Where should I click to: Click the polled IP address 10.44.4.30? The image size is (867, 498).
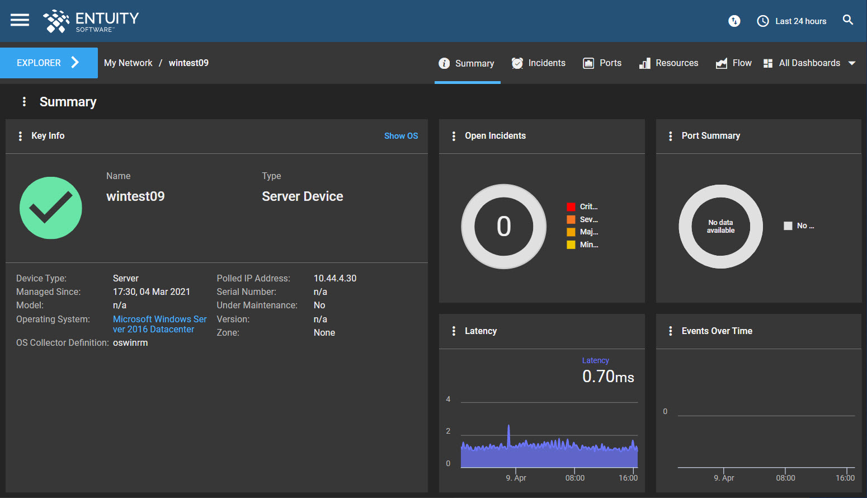click(335, 279)
